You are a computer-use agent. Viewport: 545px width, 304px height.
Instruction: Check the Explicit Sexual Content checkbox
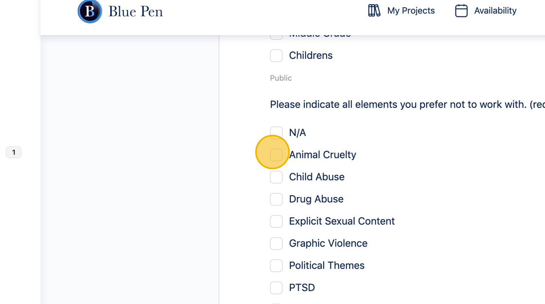pos(276,221)
